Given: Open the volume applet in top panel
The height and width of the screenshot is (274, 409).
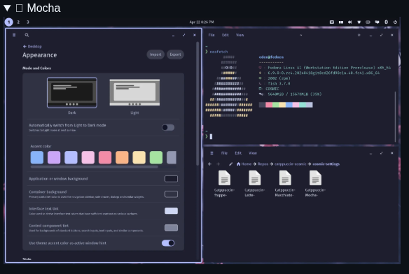Looking at the screenshot, I should click(349, 22).
